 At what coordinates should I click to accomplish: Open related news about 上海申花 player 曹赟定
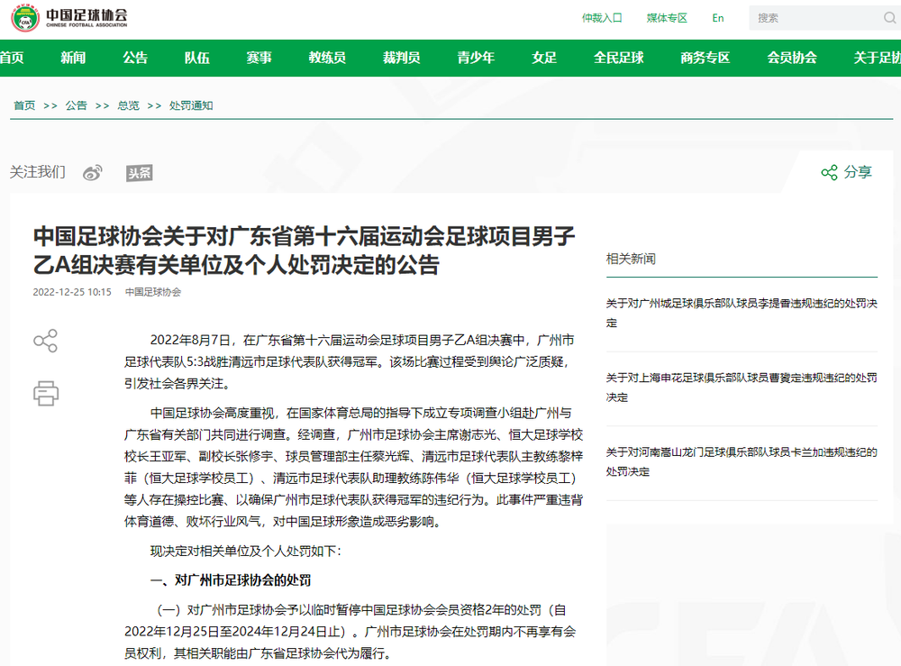click(742, 388)
